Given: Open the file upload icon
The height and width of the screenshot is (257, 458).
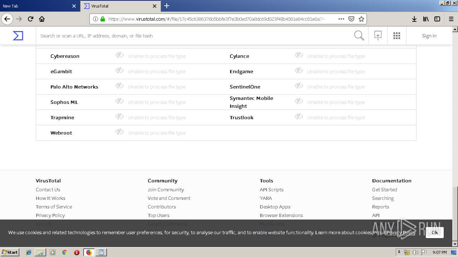Looking at the screenshot, I should 378,36.
